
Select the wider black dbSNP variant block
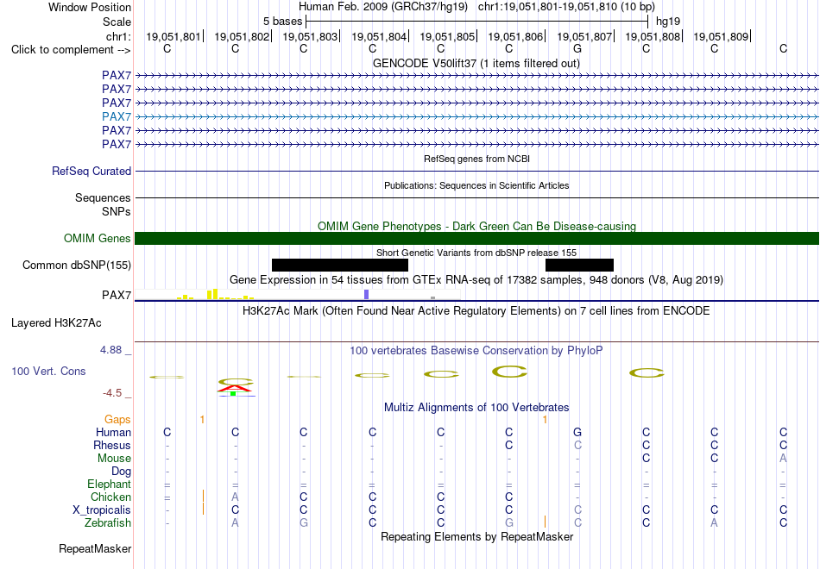coord(340,265)
